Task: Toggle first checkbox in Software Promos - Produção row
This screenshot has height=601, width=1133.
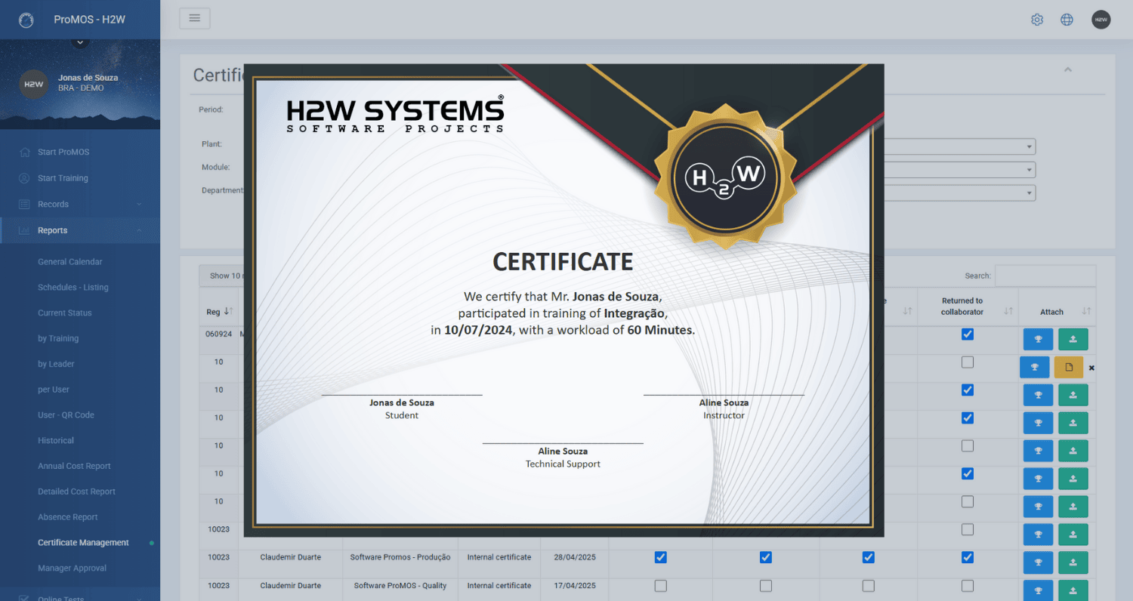Action: (661, 557)
